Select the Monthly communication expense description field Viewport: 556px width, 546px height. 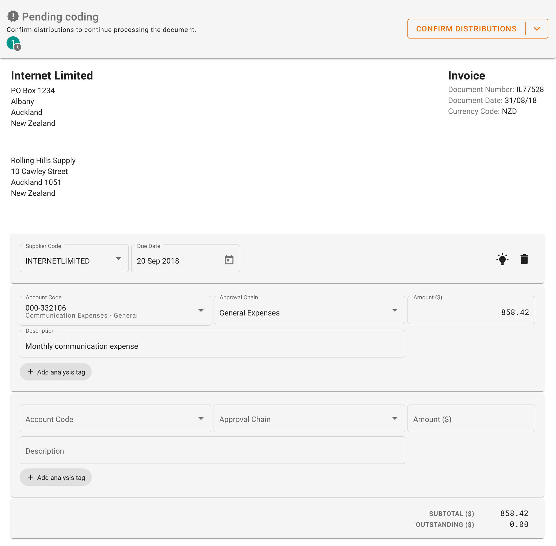pyautogui.click(x=212, y=344)
